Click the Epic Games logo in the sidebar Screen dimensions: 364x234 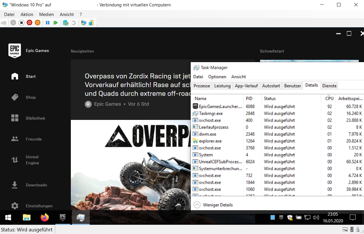coord(15,51)
